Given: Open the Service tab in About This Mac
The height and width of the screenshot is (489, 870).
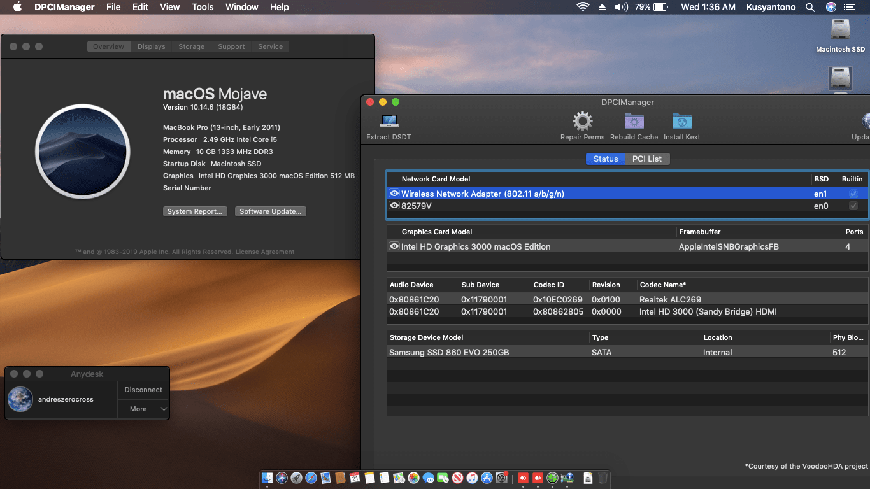Looking at the screenshot, I should tap(270, 46).
